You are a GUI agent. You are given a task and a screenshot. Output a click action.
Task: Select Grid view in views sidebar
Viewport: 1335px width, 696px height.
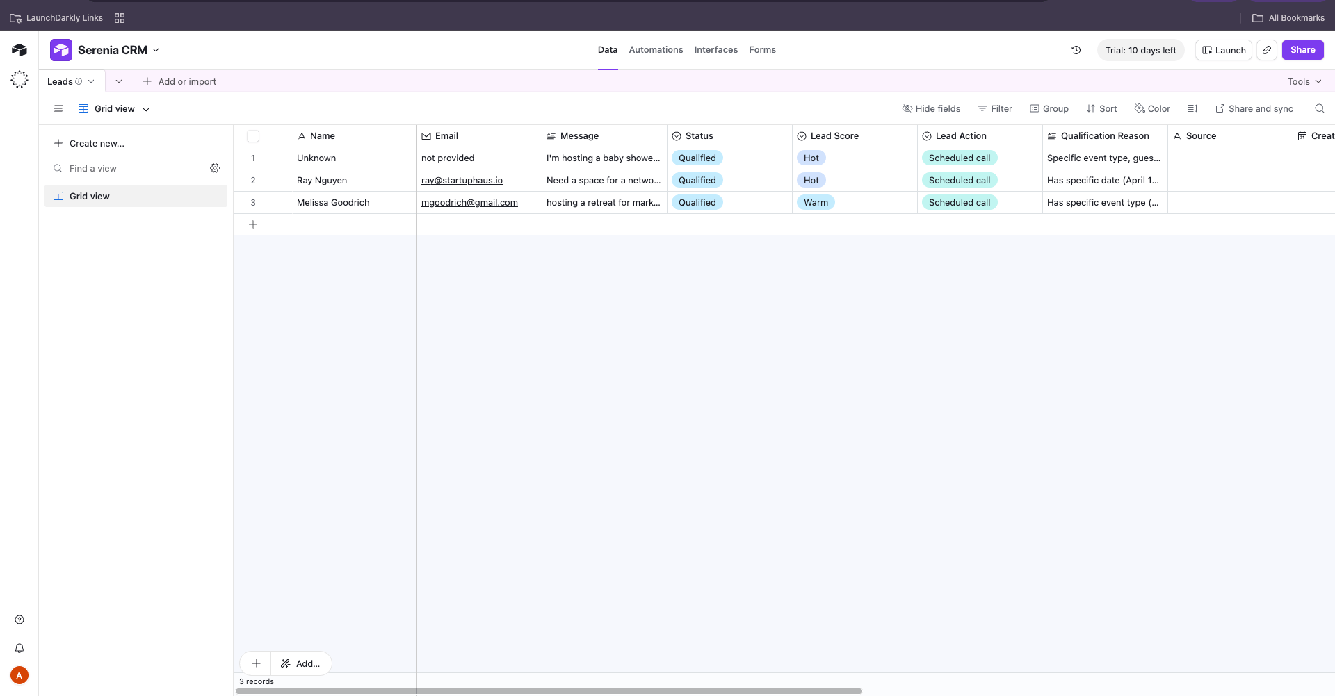click(136, 196)
